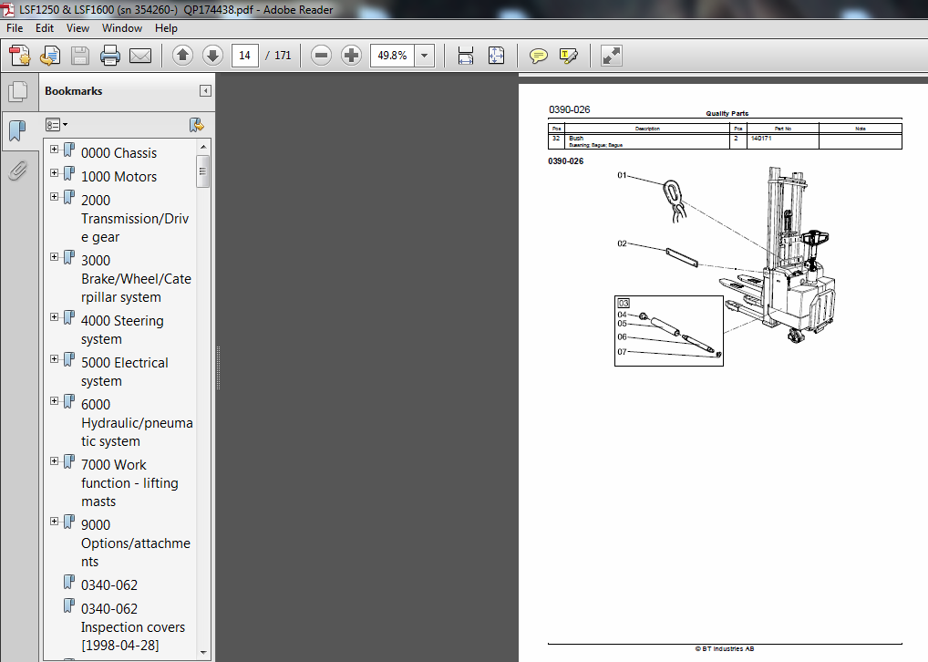Collapse the Bookmarks panel with arrow button

point(205,90)
